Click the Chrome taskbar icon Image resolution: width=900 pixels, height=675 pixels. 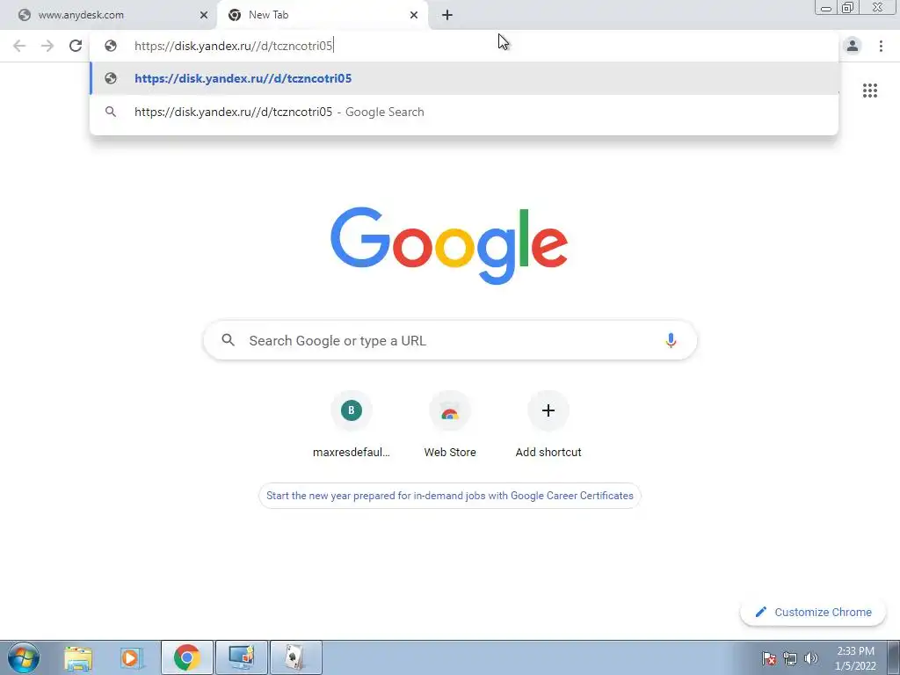pos(187,657)
